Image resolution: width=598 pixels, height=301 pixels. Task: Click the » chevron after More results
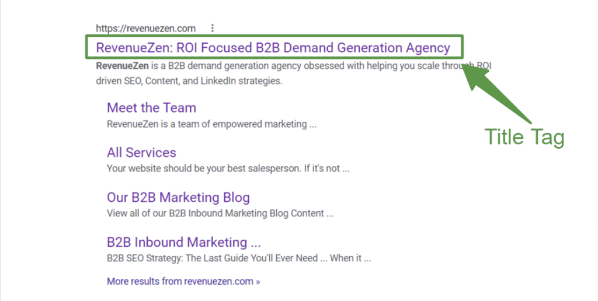258,282
